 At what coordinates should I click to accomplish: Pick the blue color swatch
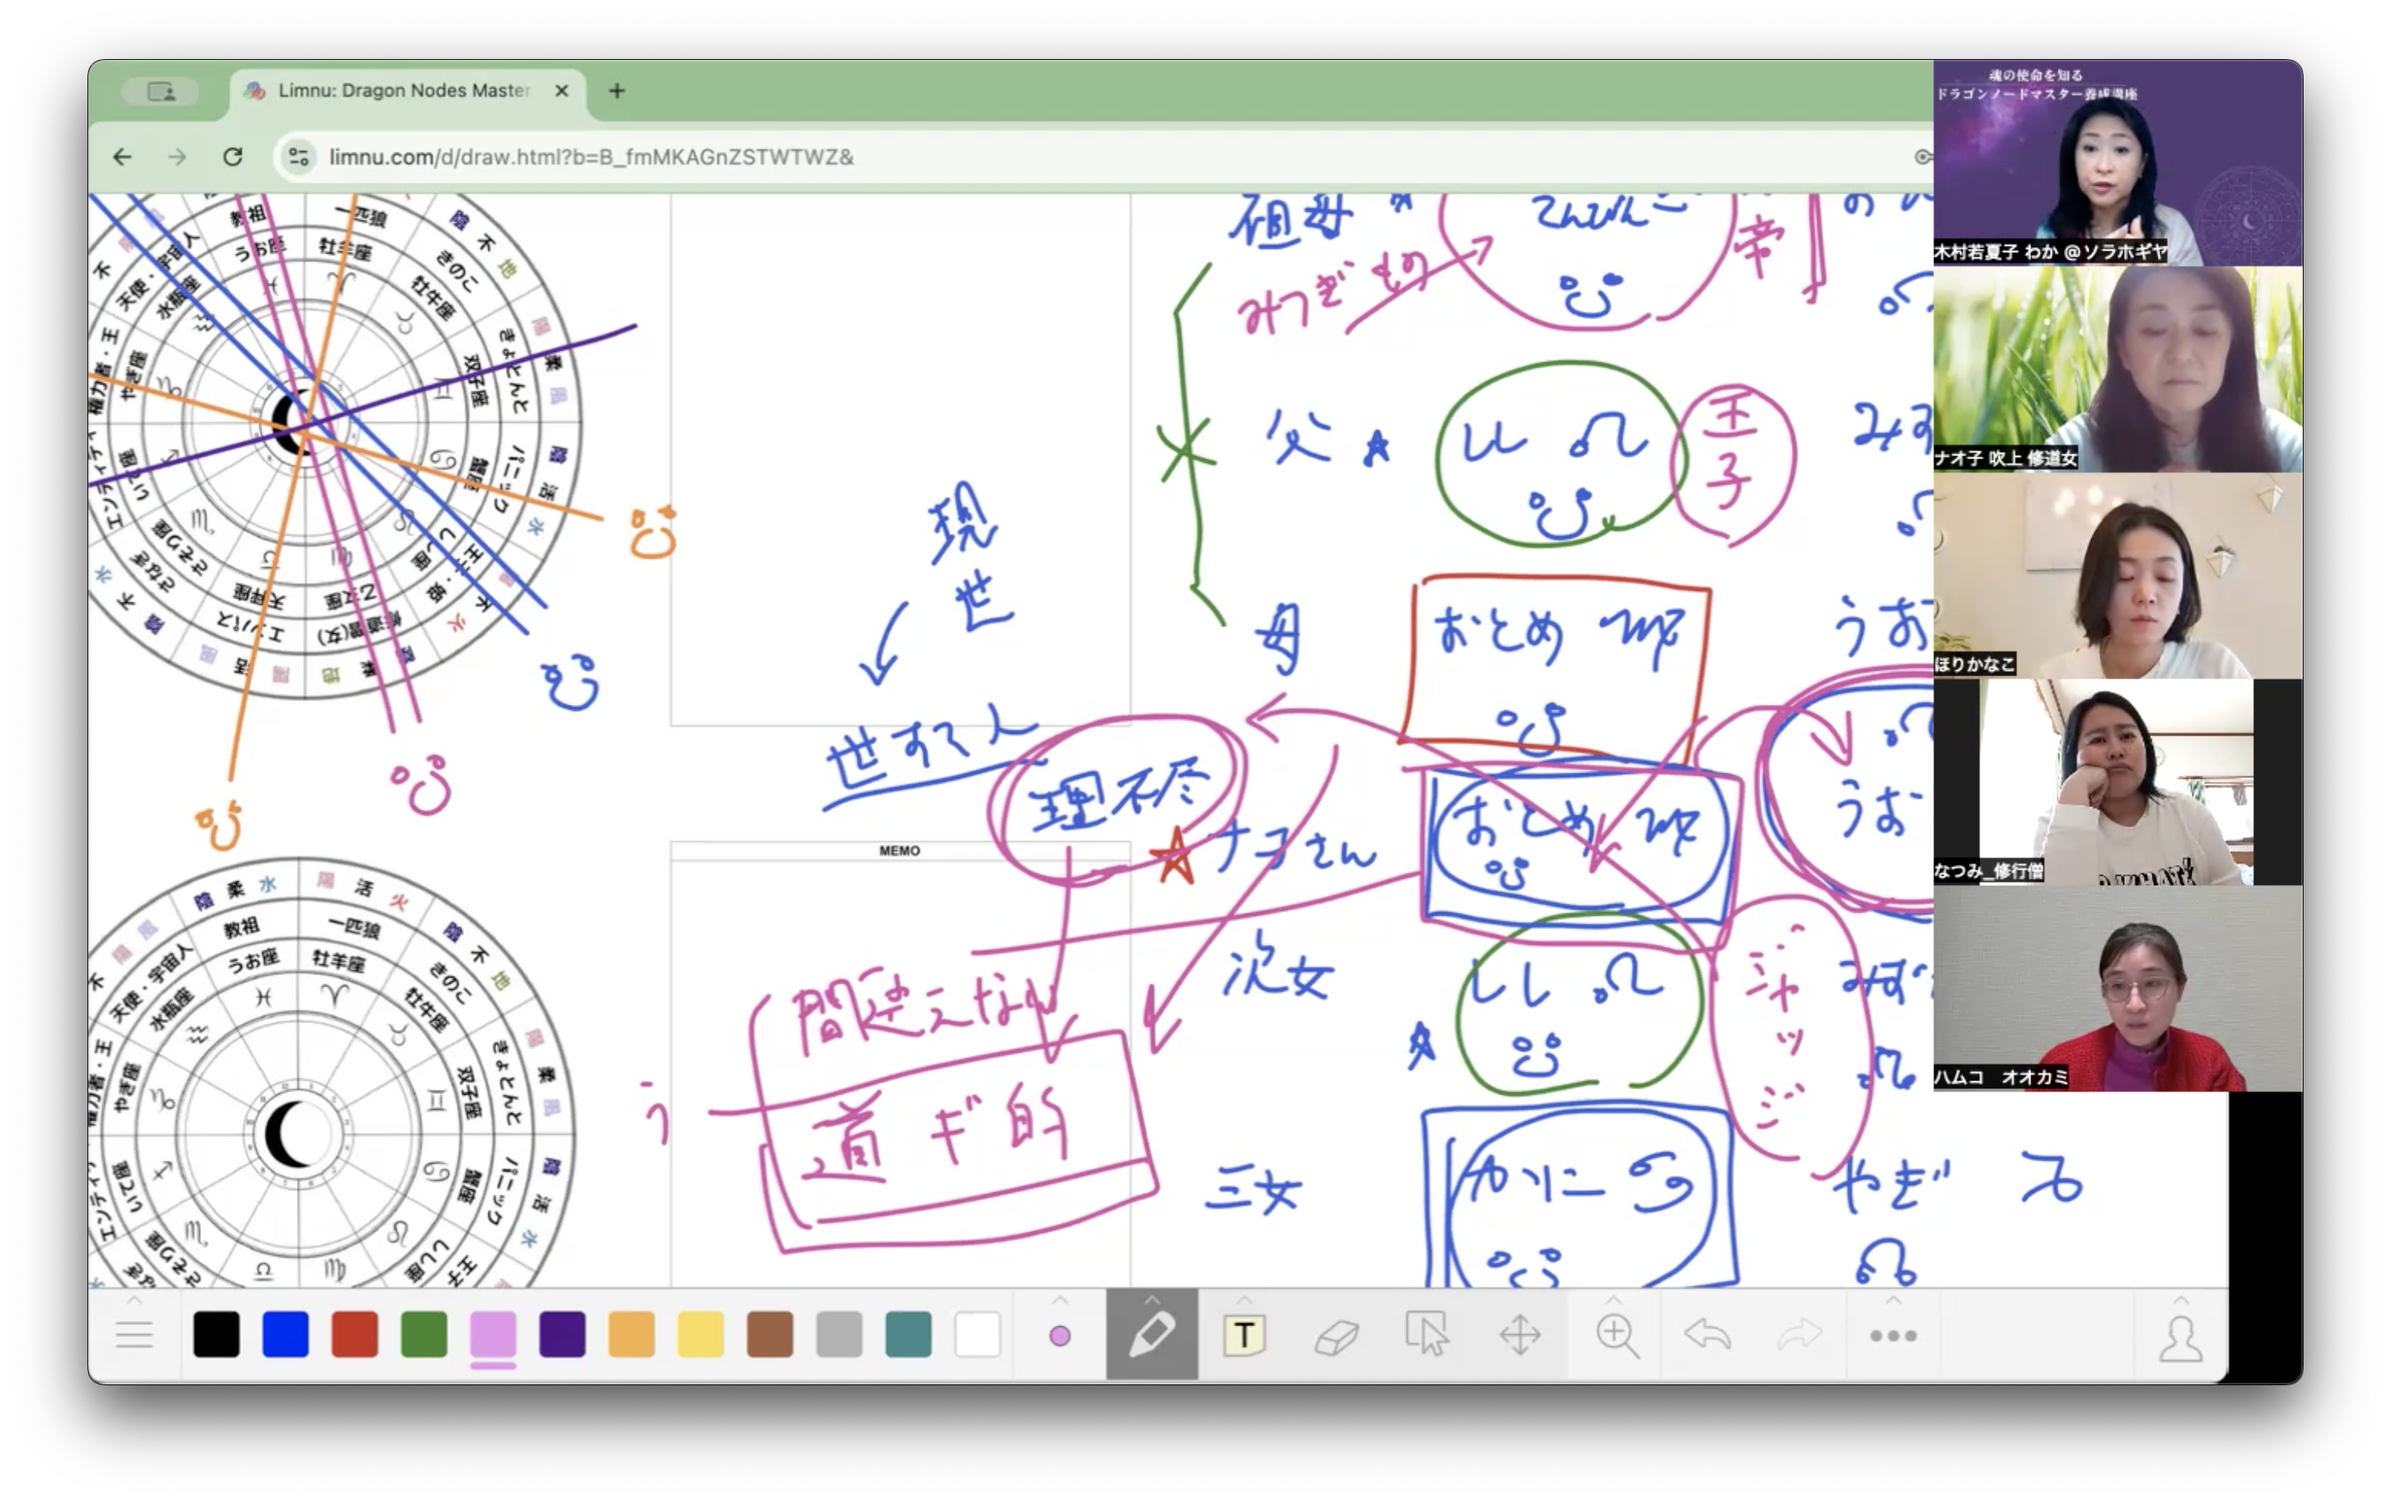point(285,1334)
